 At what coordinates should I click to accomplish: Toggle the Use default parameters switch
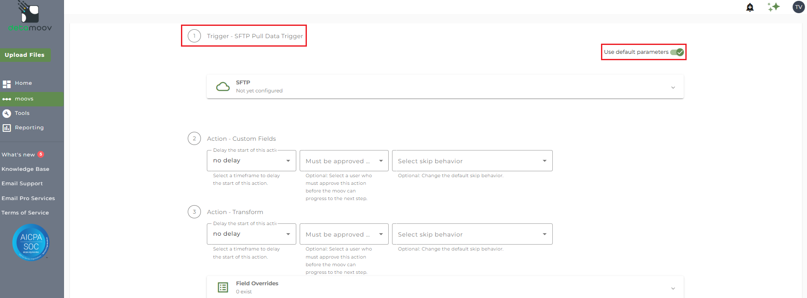[677, 52]
